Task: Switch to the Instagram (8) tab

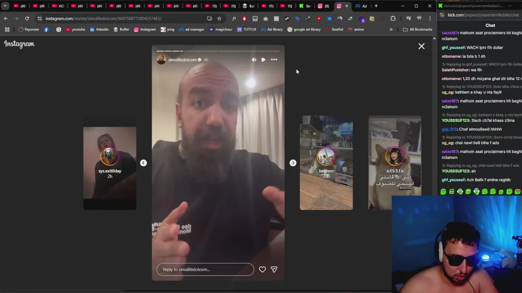Action: (x=324, y=6)
